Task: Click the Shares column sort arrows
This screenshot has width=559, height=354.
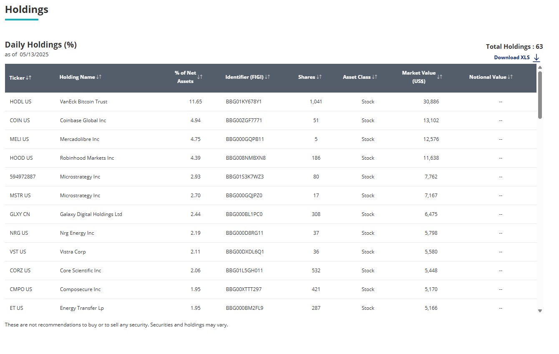Action: tap(319, 77)
